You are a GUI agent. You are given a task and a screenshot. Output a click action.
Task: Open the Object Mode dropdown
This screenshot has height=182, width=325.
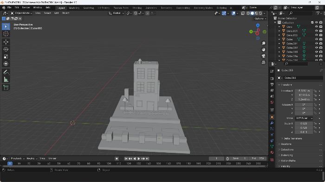click(x=21, y=13)
